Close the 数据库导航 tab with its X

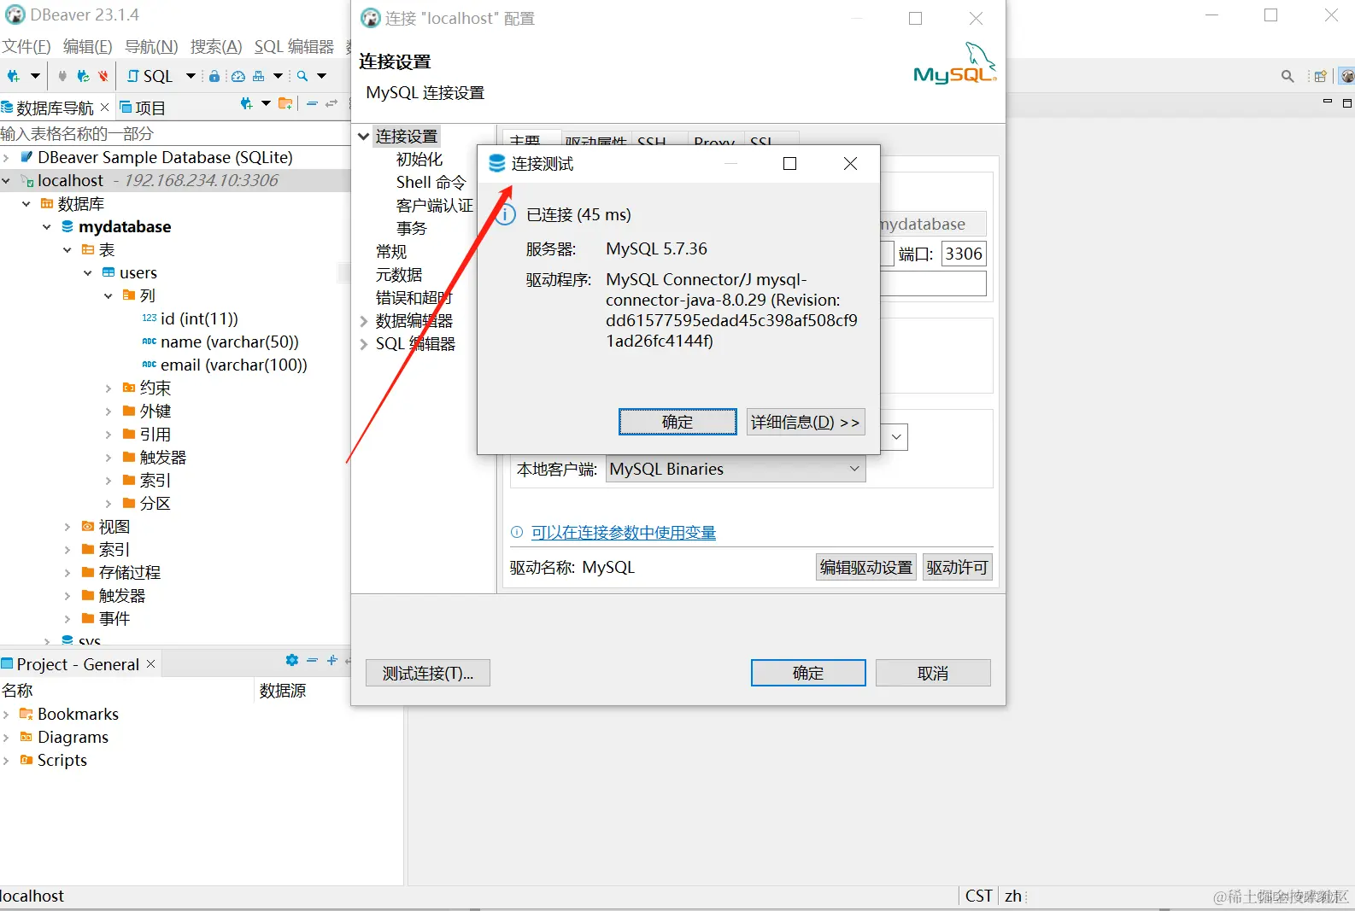point(104,107)
